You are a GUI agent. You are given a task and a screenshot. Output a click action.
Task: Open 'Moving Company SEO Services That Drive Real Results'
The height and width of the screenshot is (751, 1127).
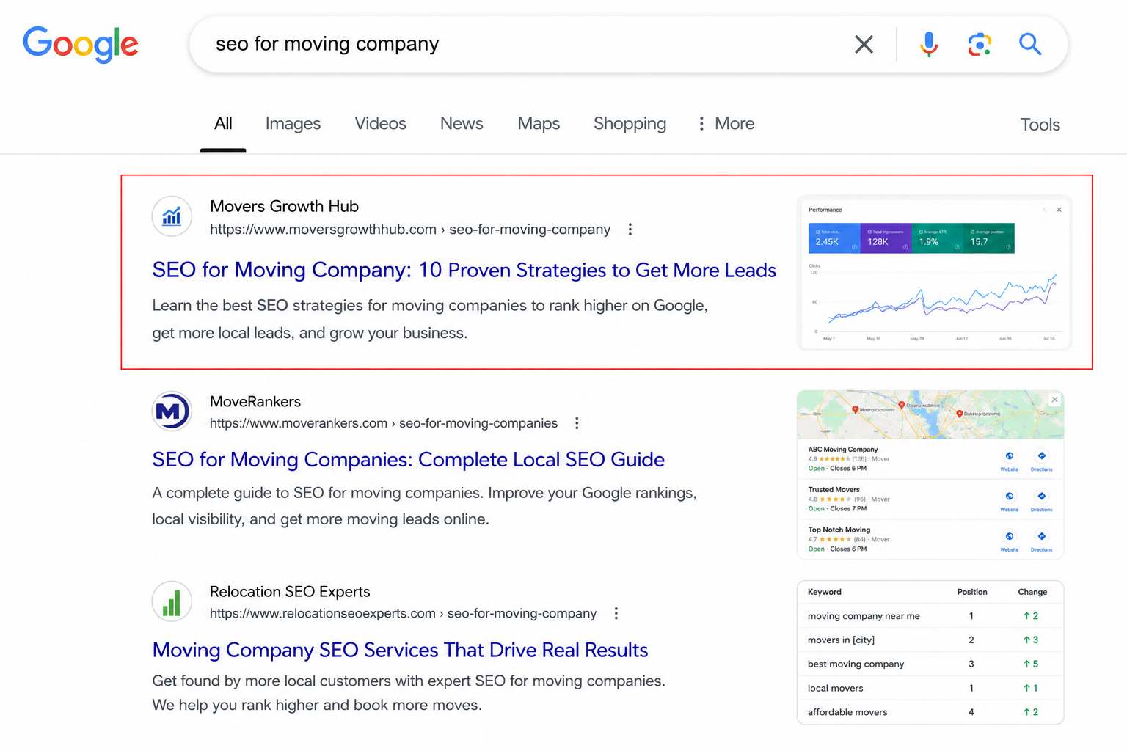click(x=400, y=651)
